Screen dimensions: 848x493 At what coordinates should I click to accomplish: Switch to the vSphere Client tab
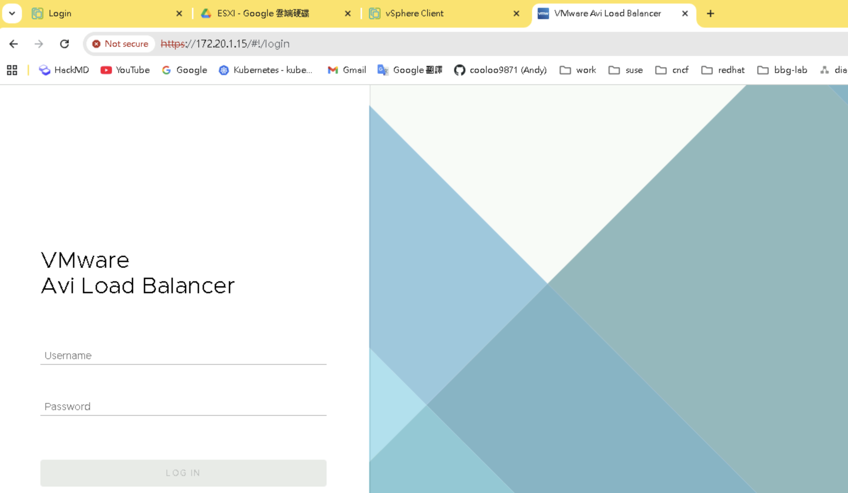click(x=445, y=13)
